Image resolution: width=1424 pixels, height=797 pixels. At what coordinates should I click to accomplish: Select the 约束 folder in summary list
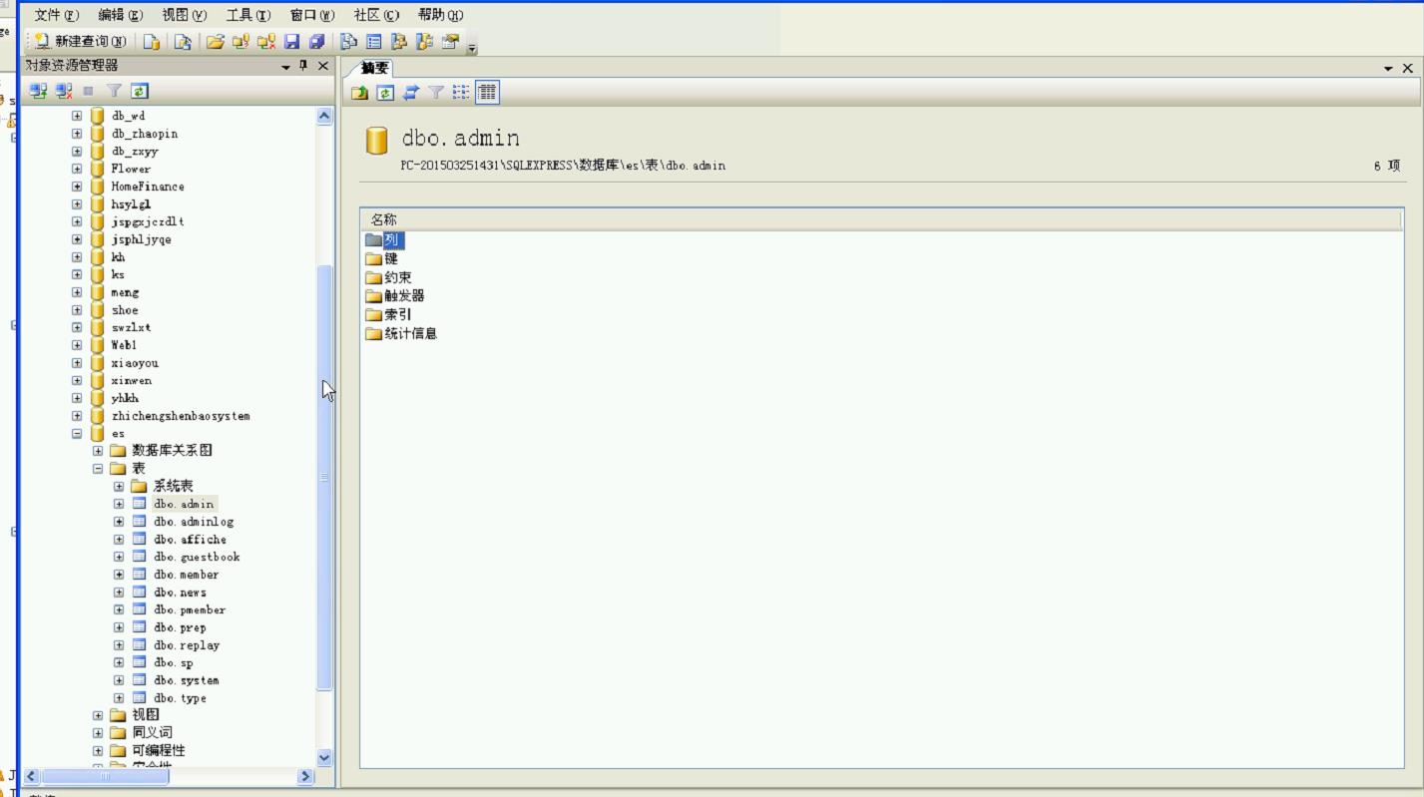(388, 277)
